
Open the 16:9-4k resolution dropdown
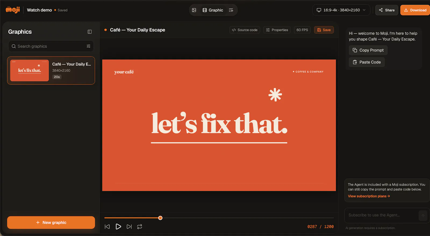[x=341, y=10]
